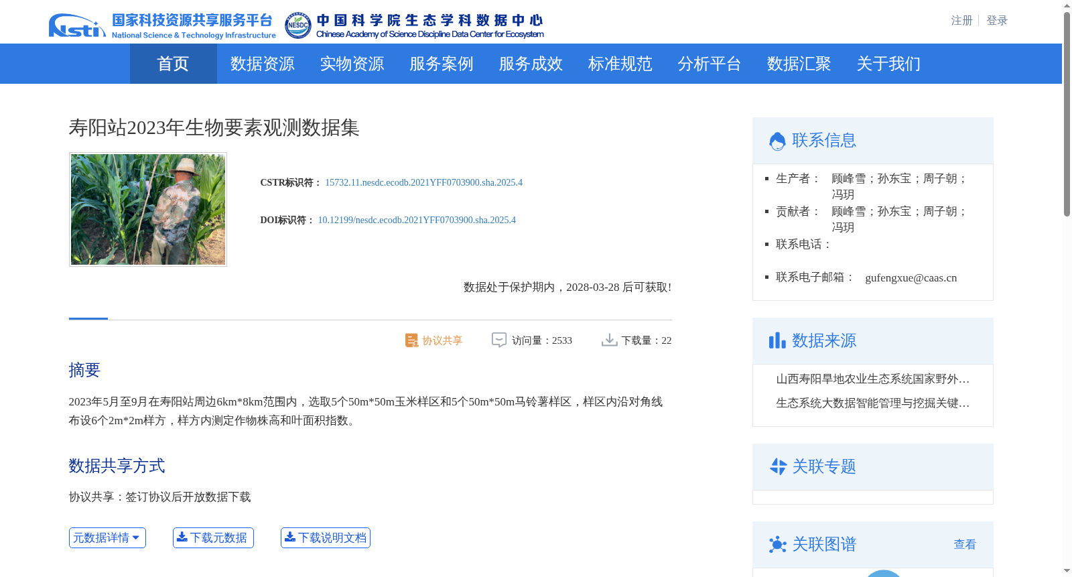Click the NSTI platform logo

click(x=162, y=25)
